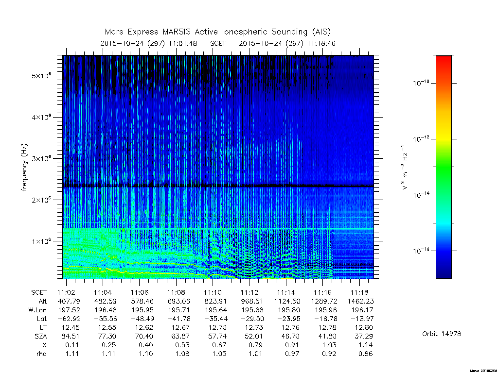Select the 11:10 SCET time tick label

coord(213,292)
